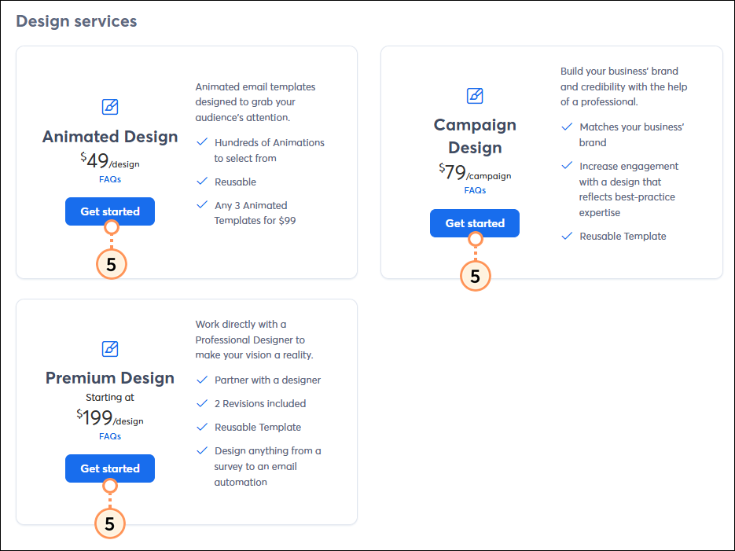Viewport: 735px width, 551px height.
Task: Click the checkmark beside Reusable Template in Campaign Design
Action: coord(567,236)
